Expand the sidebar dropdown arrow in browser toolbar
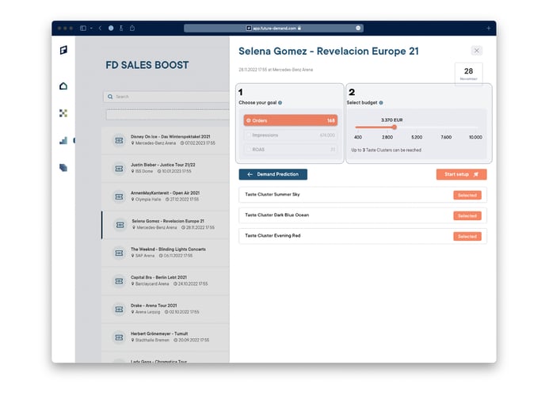 click(x=91, y=29)
